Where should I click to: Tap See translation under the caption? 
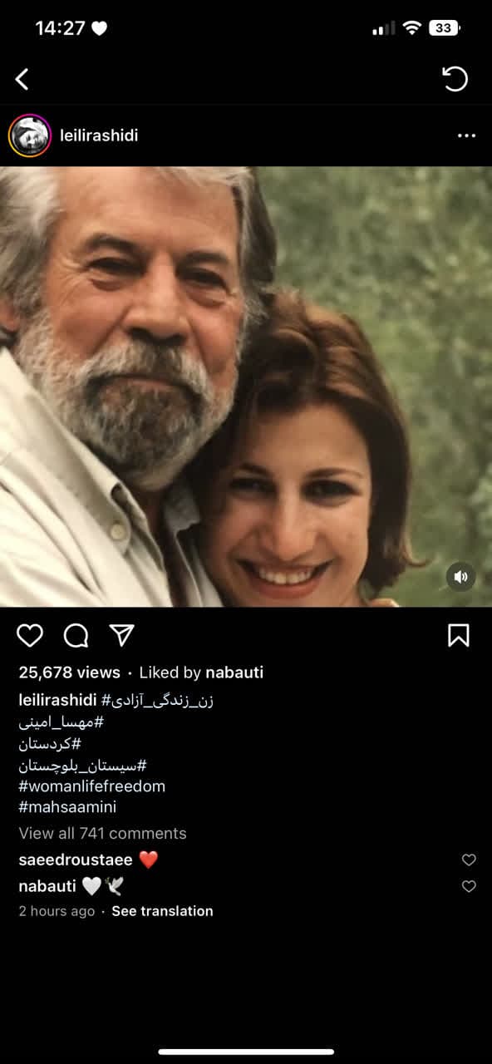[162, 911]
